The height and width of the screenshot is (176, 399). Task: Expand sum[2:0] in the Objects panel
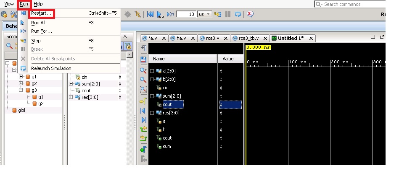[x=71, y=84]
